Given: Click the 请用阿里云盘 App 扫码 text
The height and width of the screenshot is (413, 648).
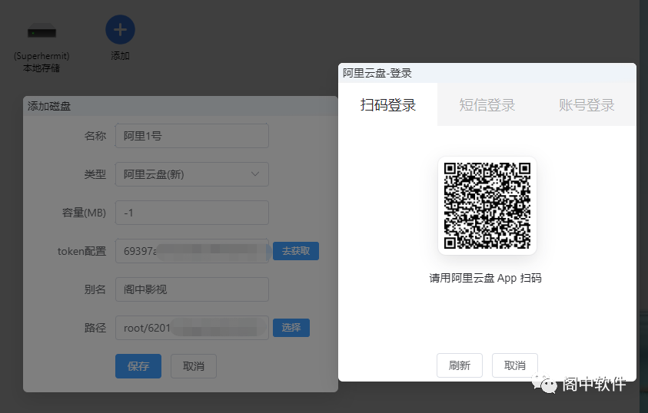Looking at the screenshot, I should (486, 278).
